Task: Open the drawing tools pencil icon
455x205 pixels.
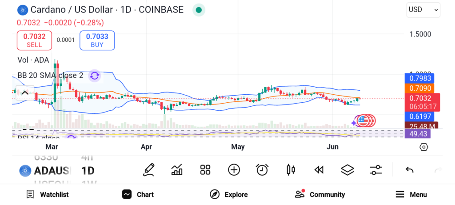Action: pos(149,169)
